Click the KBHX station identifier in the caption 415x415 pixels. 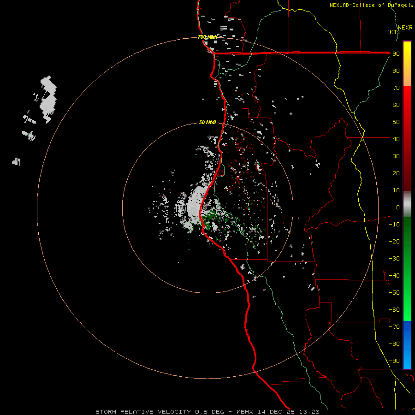tap(245, 412)
